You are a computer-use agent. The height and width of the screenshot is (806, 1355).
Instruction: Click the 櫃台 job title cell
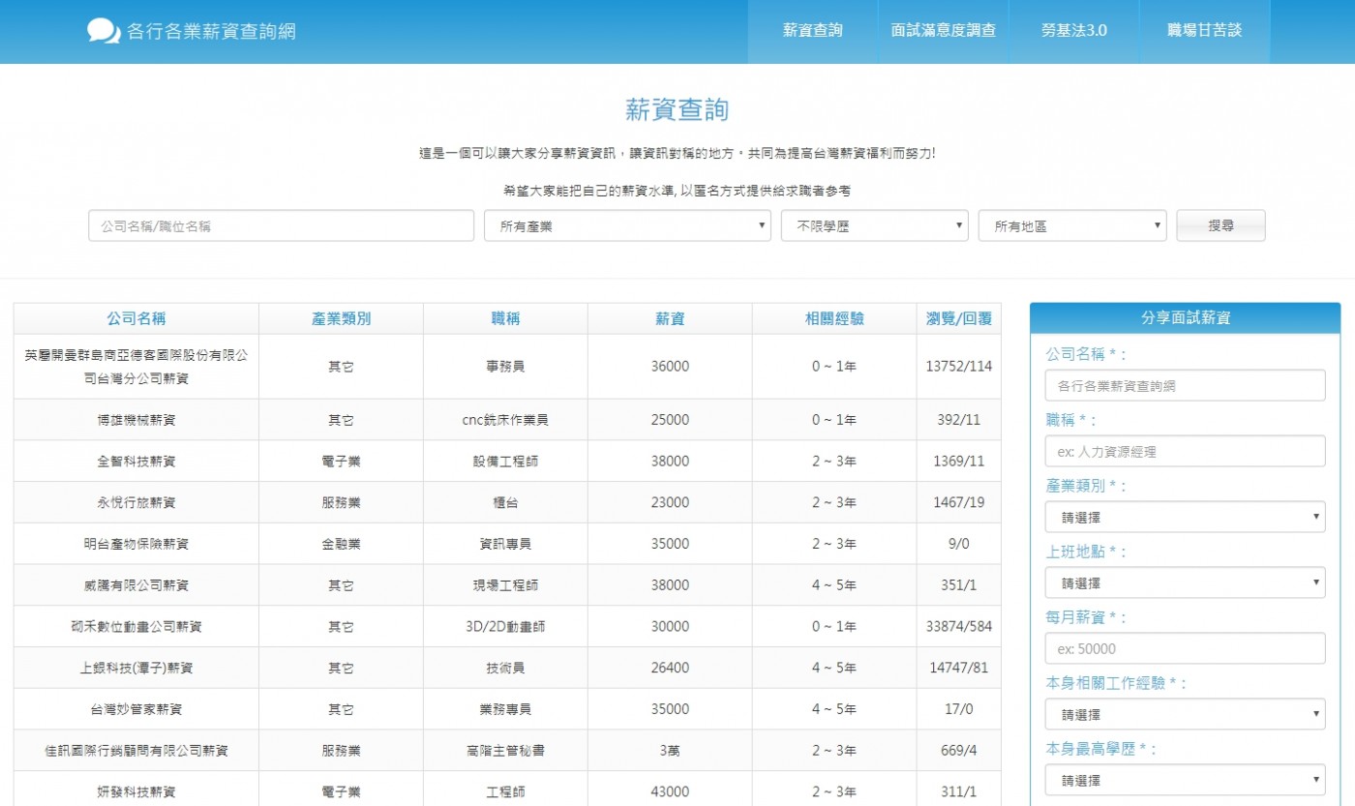pyautogui.click(x=505, y=503)
